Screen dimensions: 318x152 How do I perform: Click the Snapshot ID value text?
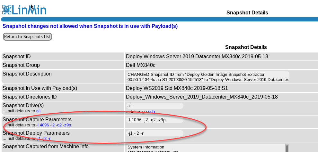[197, 57]
